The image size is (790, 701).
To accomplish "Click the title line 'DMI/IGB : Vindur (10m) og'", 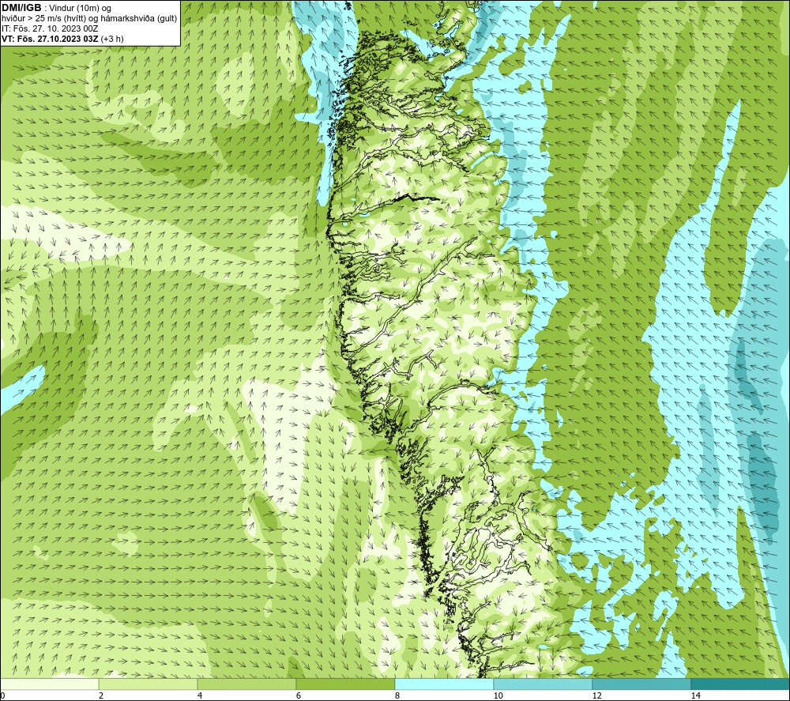I will (x=56, y=8).
